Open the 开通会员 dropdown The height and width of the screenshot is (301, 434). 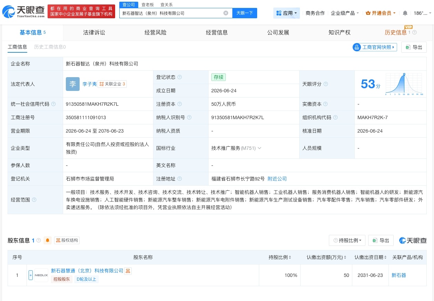(381, 13)
